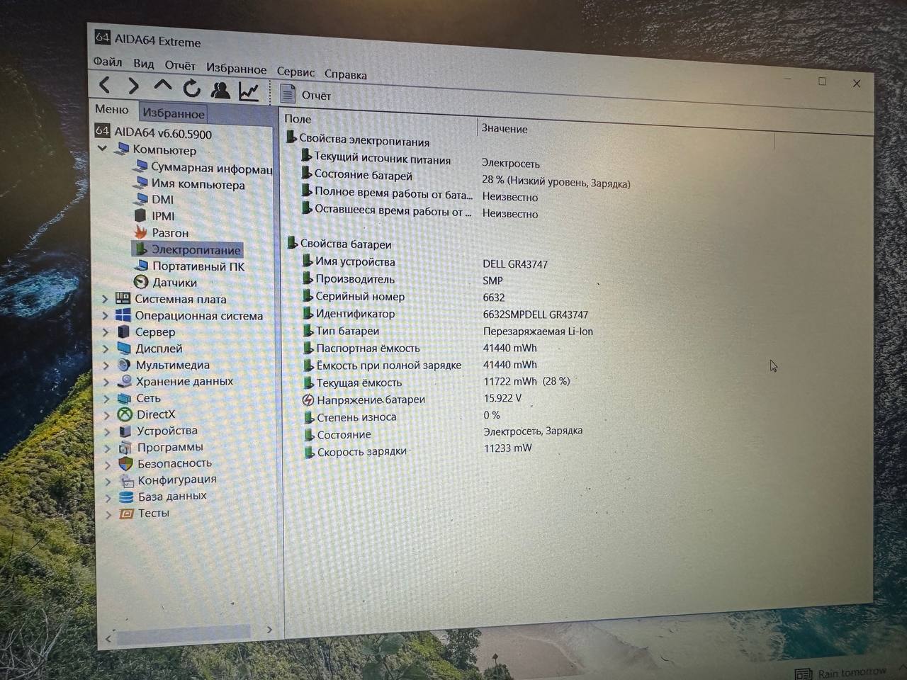The height and width of the screenshot is (680, 907).
Task: Click the Значение column header
Action: 505,129
